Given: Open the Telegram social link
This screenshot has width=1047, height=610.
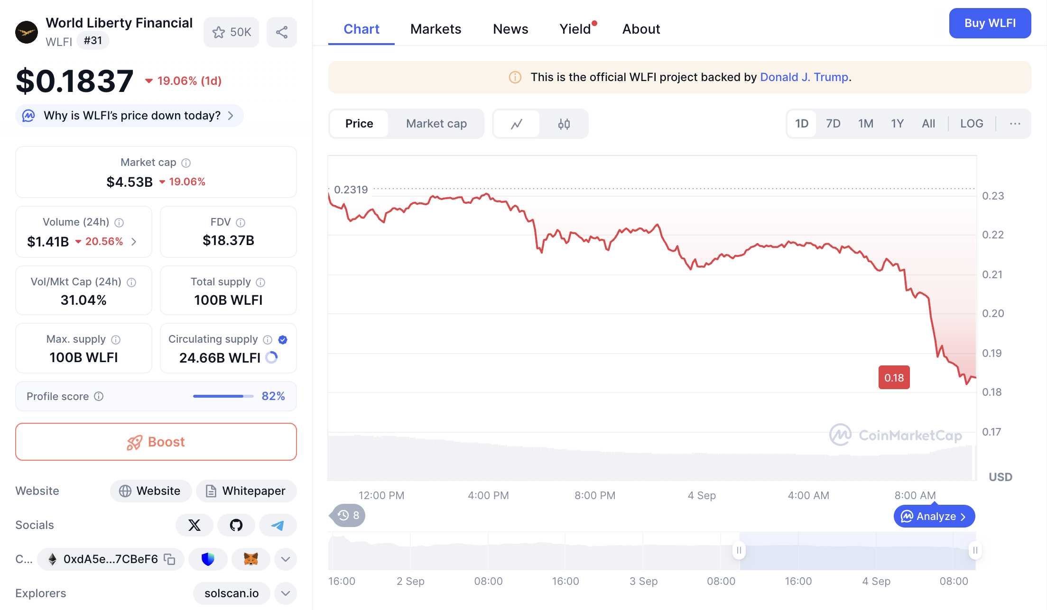Looking at the screenshot, I should pyautogui.click(x=278, y=525).
